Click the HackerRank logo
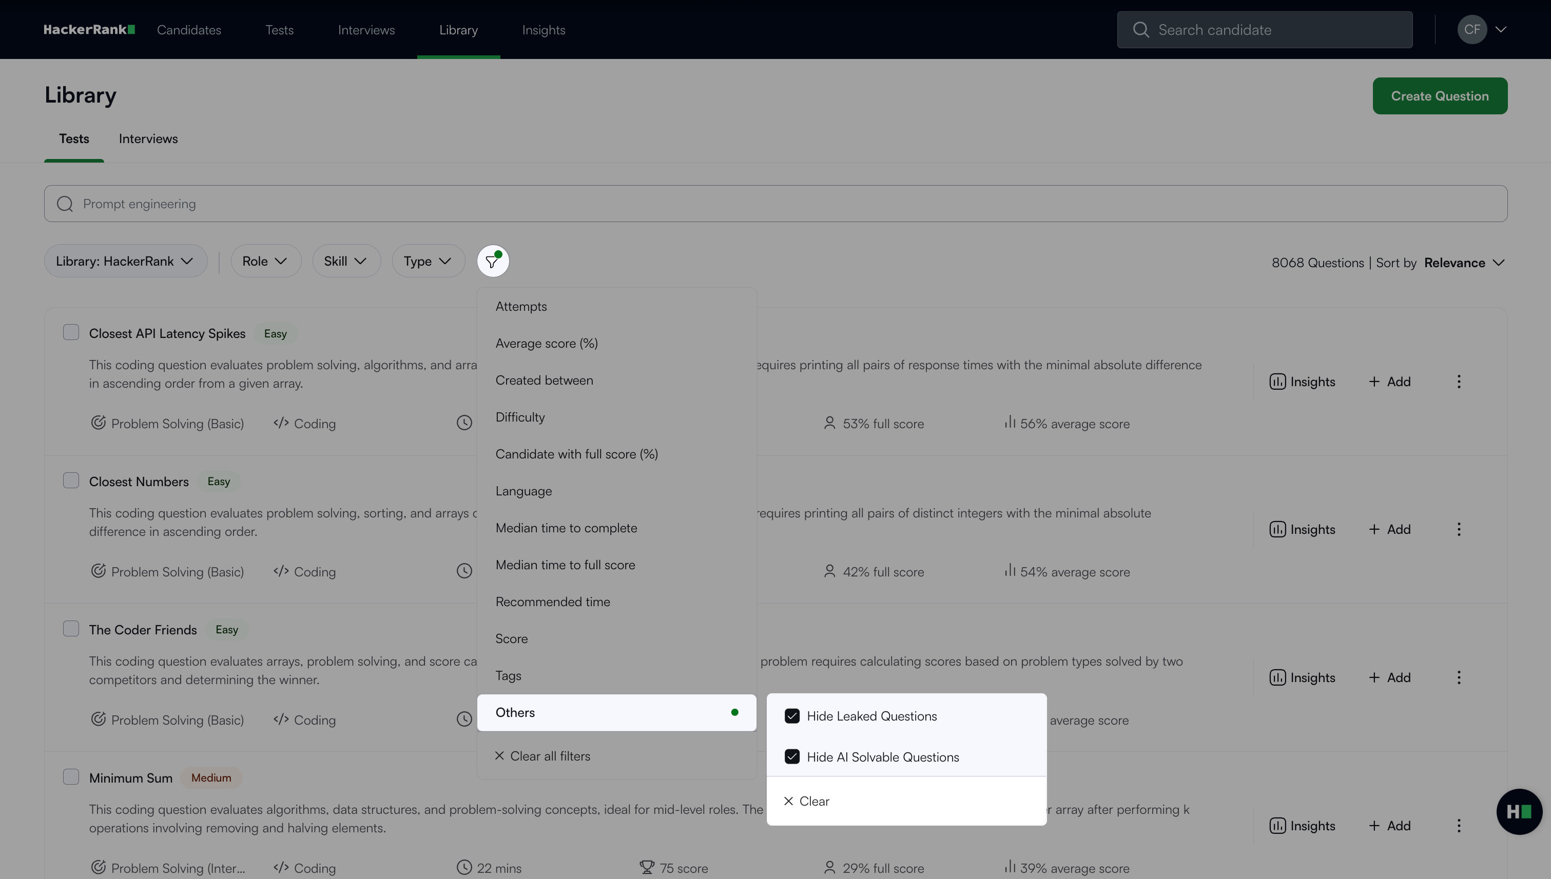1551x879 pixels. [x=89, y=30]
